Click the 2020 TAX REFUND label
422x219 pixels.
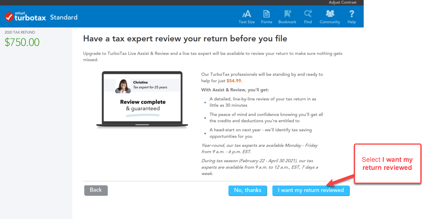click(20, 32)
